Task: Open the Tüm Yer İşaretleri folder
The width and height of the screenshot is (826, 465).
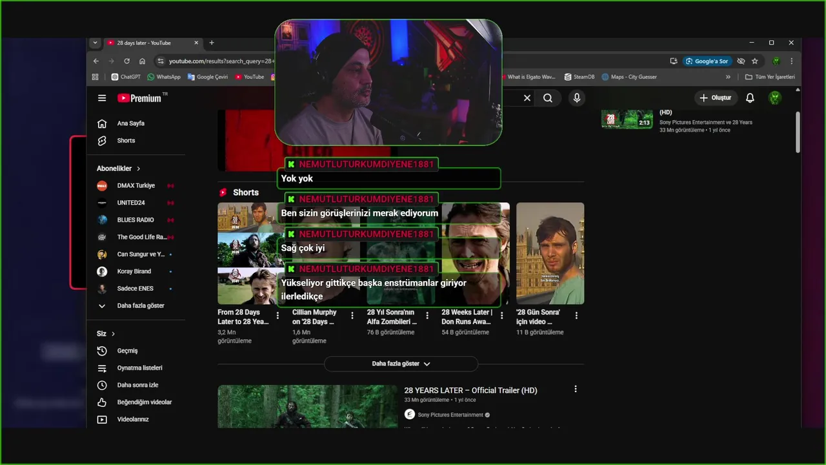Action: click(x=770, y=77)
